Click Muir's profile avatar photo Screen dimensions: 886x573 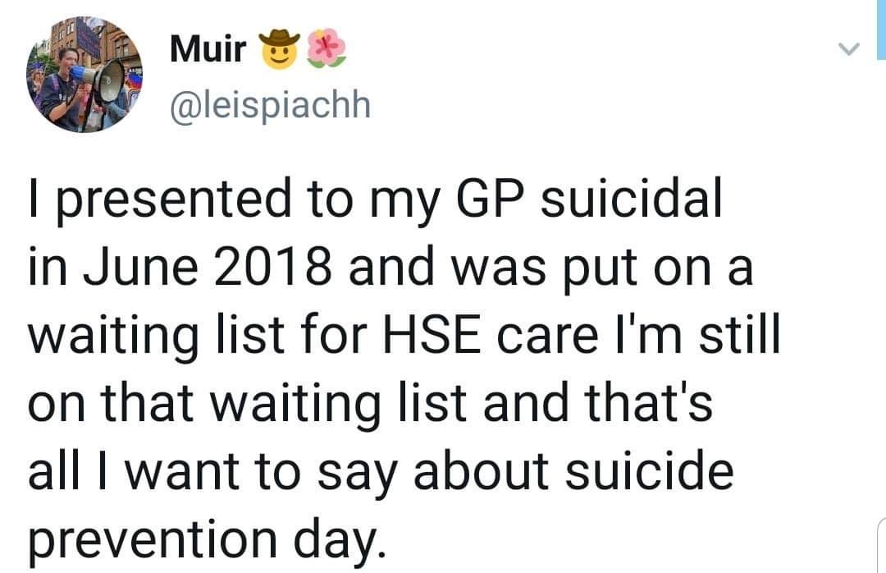pyautogui.click(x=84, y=74)
